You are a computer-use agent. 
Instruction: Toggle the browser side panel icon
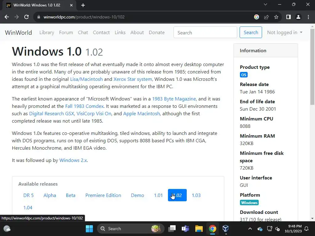click(x=289, y=17)
